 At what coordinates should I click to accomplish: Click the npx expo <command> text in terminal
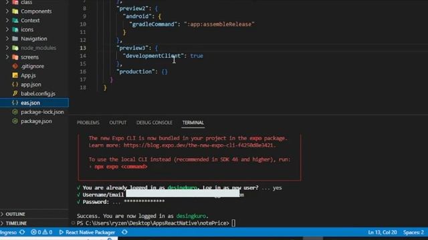click(x=121, y=167)
